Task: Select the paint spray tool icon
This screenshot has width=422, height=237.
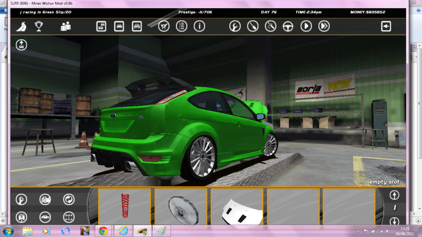Action: click(x=271, y=26)
